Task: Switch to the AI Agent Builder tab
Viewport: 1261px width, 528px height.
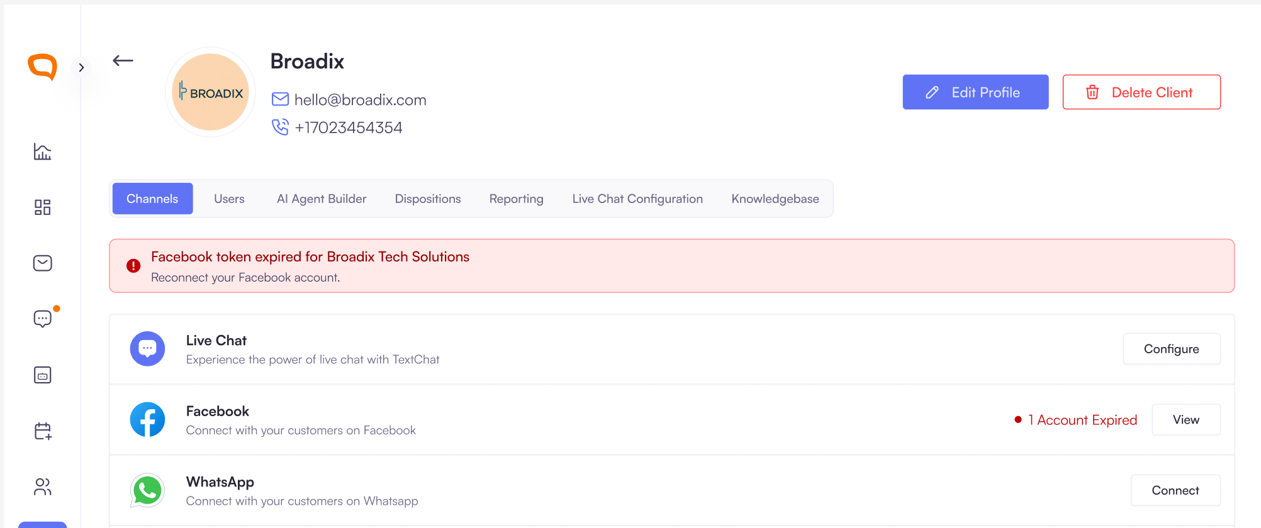Action: (322, 199)
